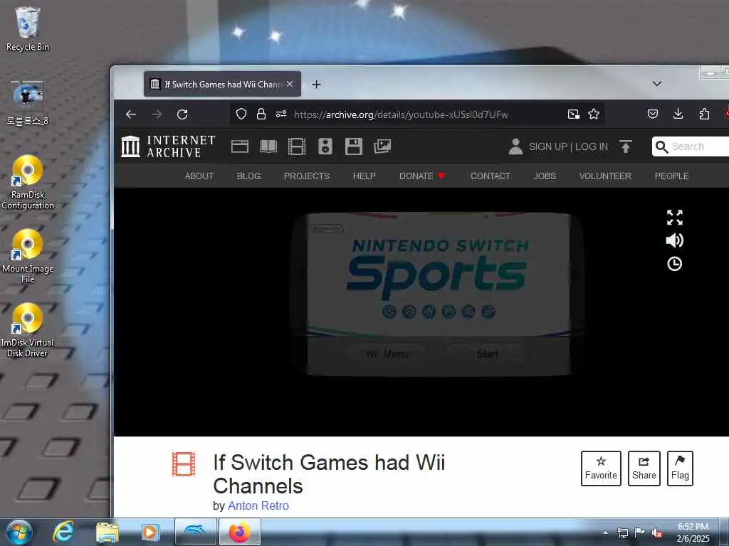Screen dimensions: 729x546
Task: Open the Software floppy disk icon
Action: tap(353, 146)
